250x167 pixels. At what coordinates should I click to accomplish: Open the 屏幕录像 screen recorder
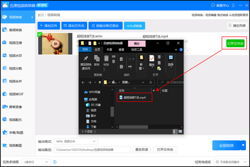pos(15,107)
